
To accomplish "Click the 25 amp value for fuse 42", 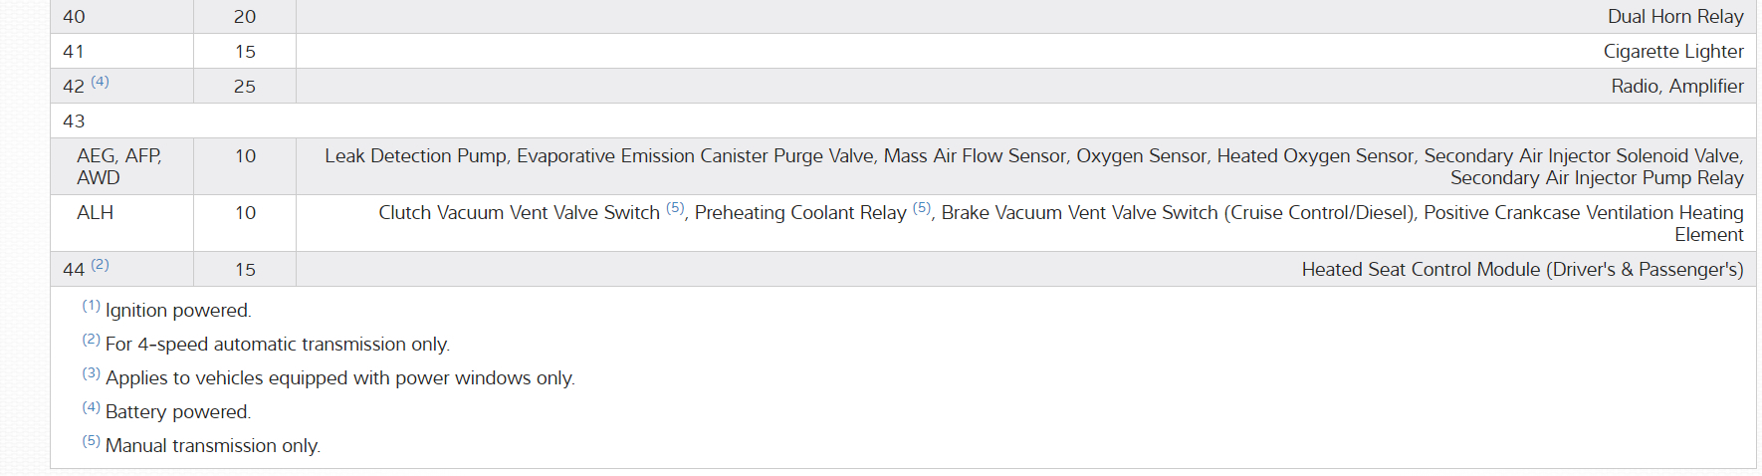I will pos(245,87).
